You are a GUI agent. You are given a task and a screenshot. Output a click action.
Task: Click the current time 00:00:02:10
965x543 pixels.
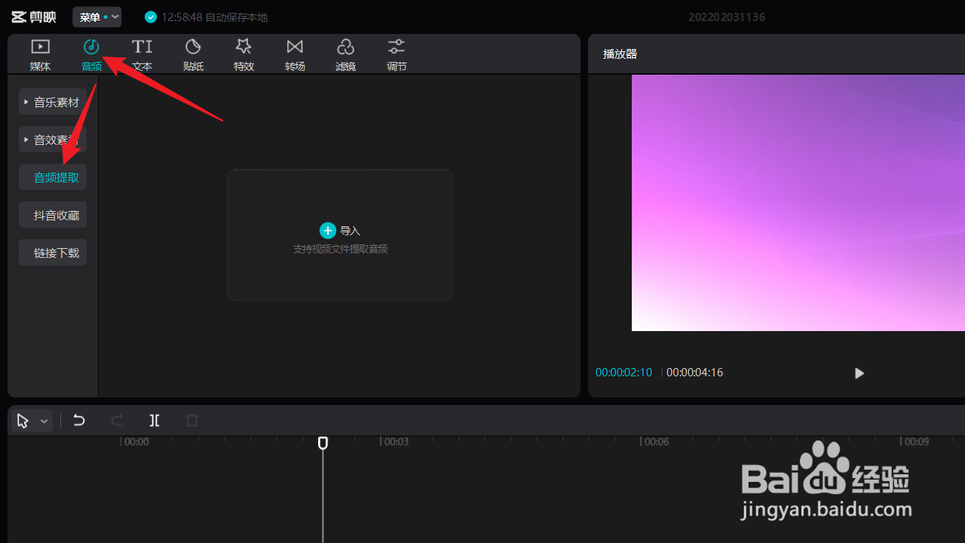pyautogui.click(x=623, y=373)
